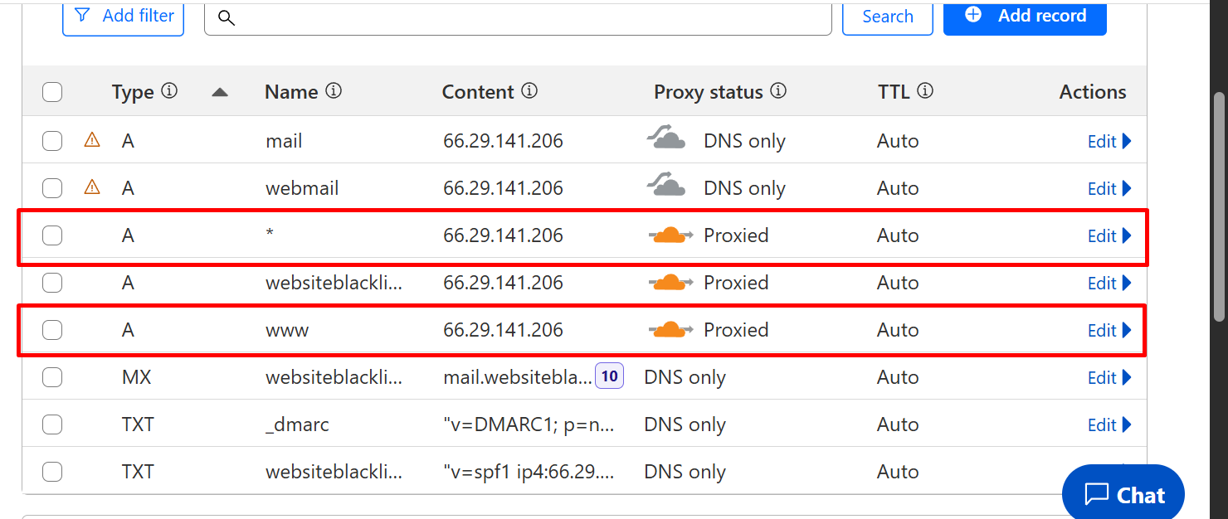The height and width of the screenshot is (519, 1228).
Task: Click warning icon on webmail record
Action: click(92, 187)
